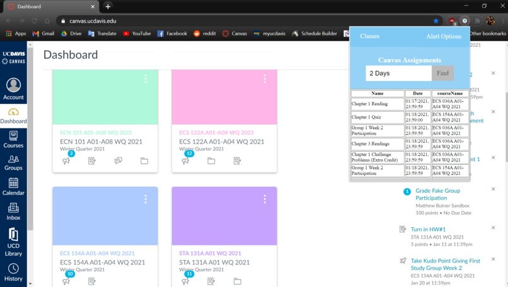The width and height of the screenshot is (508, 287).
Task: Open files folder icon for ECS 122A card
Action: [211, 161]
